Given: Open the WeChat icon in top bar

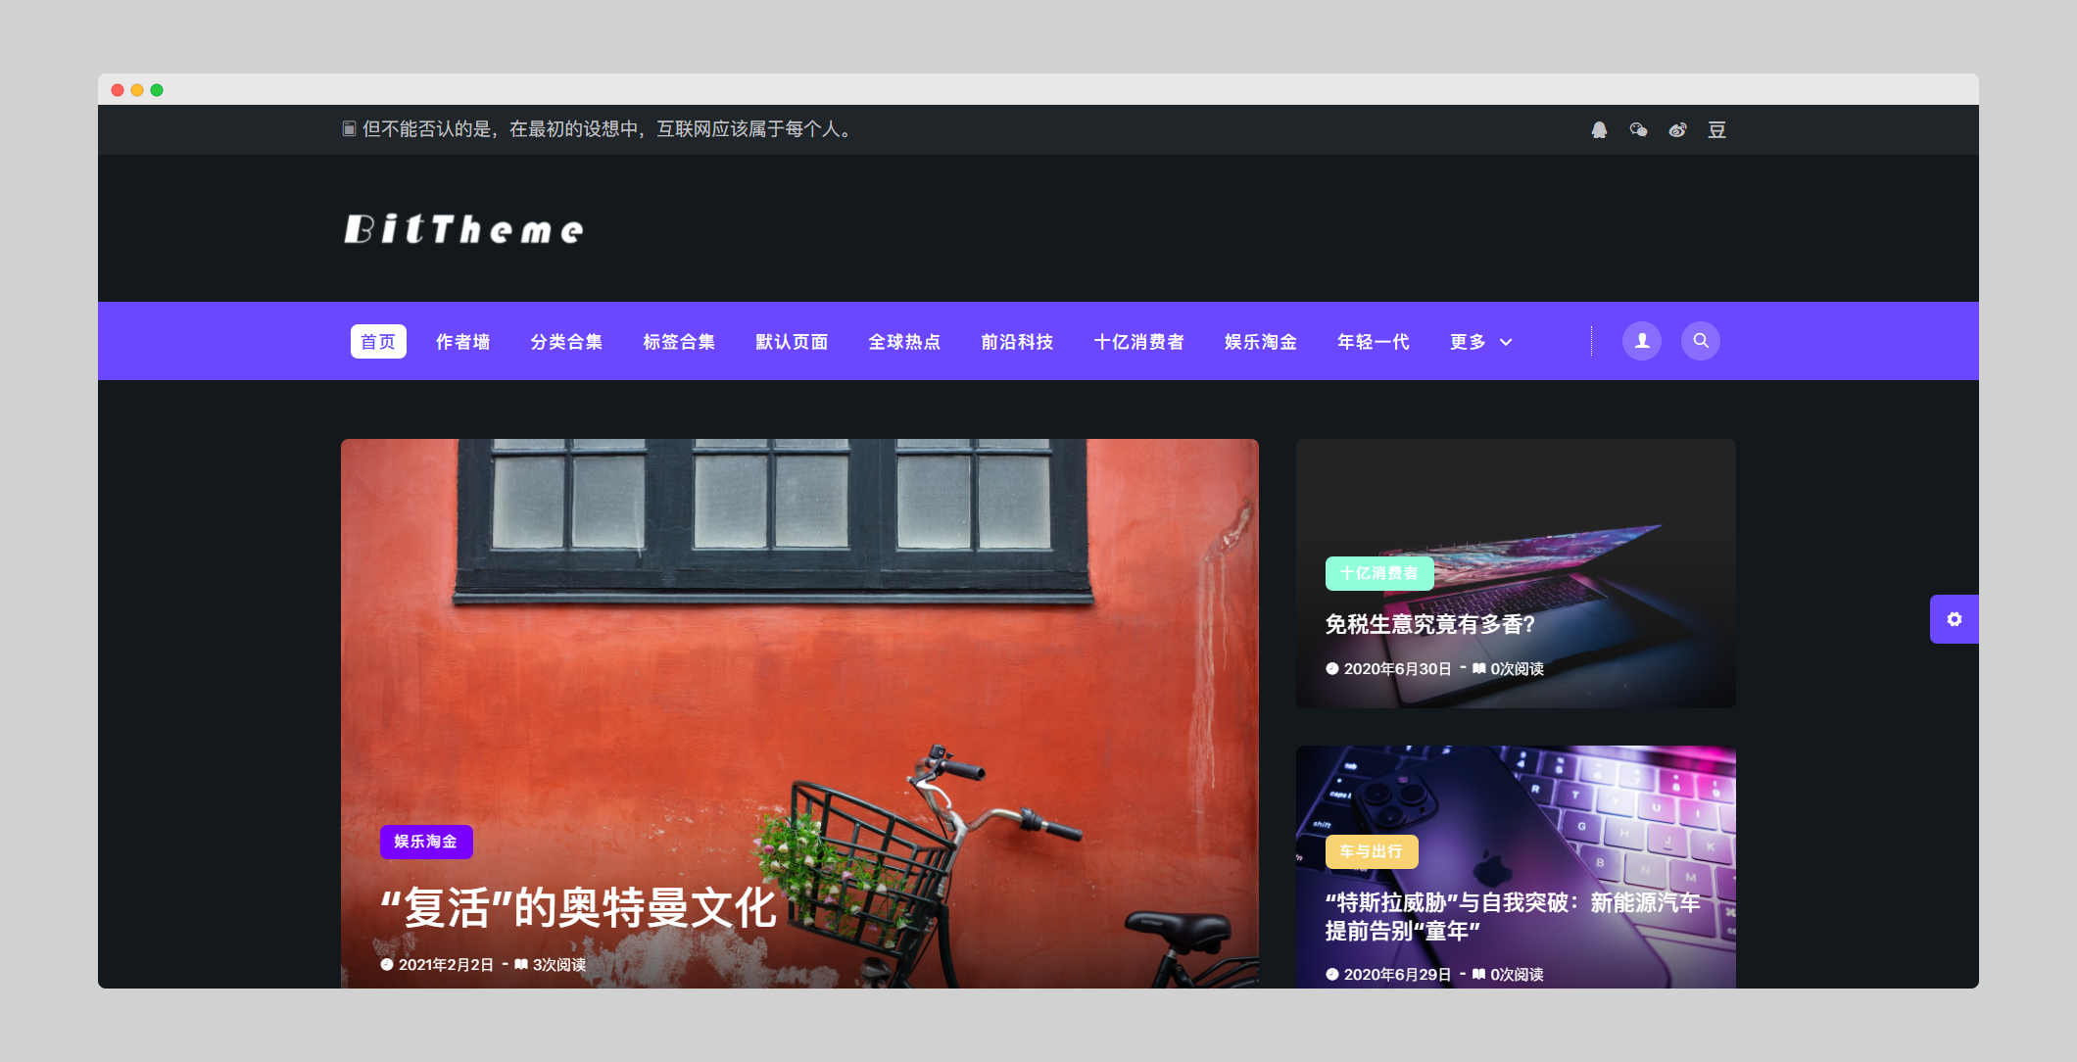Looking at the screenshot, I should click(x=1638, y=129).
